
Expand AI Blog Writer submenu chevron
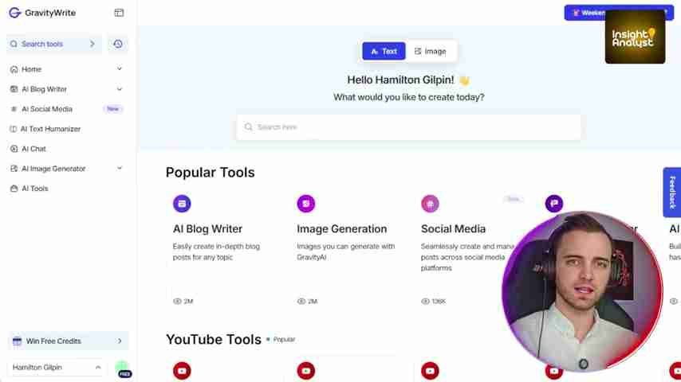coord(120,89)
